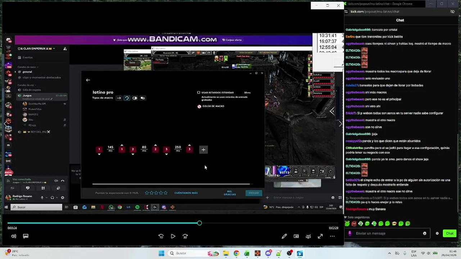Open the player's more options menu
The image size is (461, 259).
pos(332,236)
